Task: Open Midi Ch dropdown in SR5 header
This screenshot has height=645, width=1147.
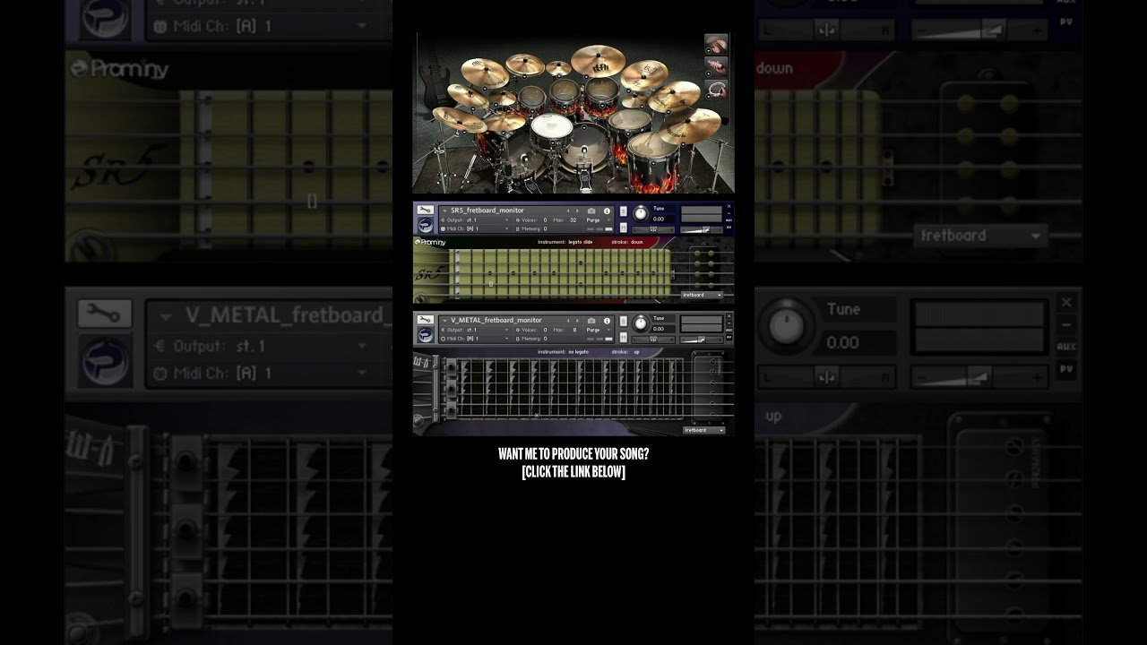Action: (x=474, y=228)
